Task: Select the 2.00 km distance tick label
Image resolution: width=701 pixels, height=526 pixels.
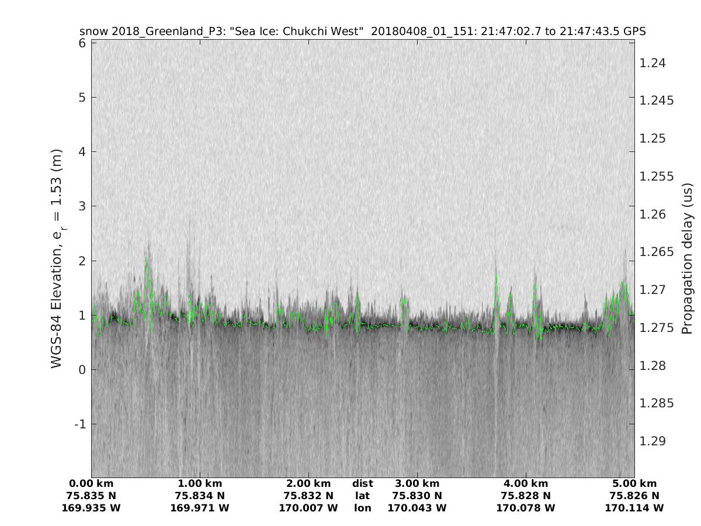Action: click(x=308, y=484)
